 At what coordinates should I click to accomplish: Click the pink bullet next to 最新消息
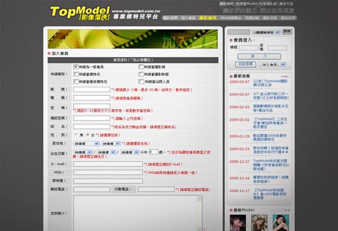pos(231,76)
